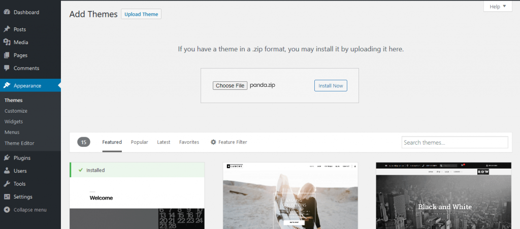Expand the Help dropdown
Viewport: 520px width, 229px height.
[498, 7]
